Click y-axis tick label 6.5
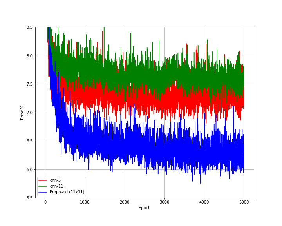 29,141
